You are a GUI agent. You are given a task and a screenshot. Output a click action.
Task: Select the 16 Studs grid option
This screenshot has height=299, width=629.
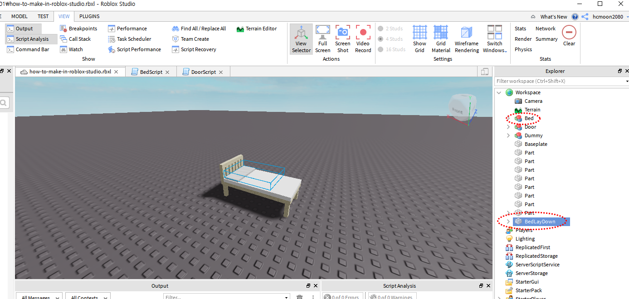[392, 49]
